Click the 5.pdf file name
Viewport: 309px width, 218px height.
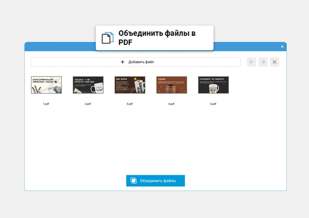click(213, 104)
